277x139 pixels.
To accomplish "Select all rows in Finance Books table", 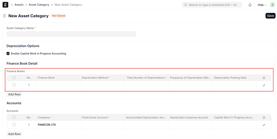I will [14, 78].
